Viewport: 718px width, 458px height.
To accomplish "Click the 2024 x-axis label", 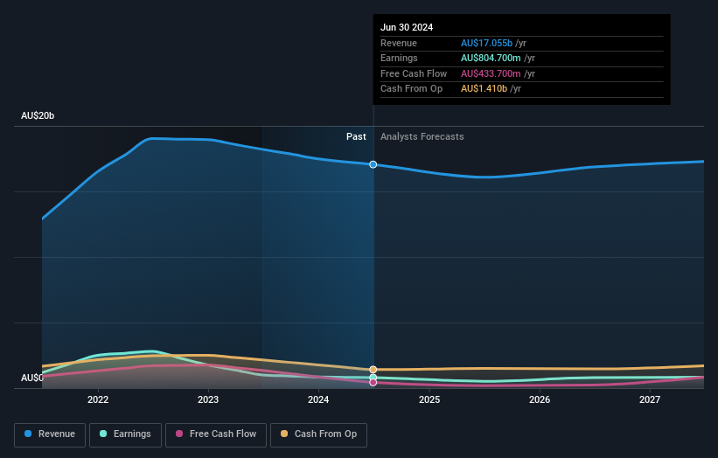I will (318, 399).
